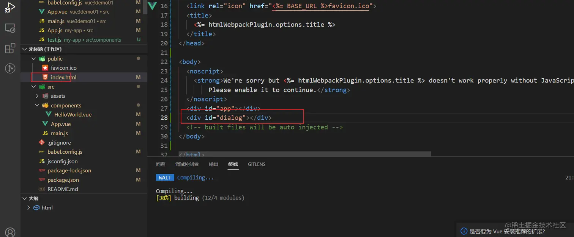Click line number 22 in the gutter

(164, 62)
